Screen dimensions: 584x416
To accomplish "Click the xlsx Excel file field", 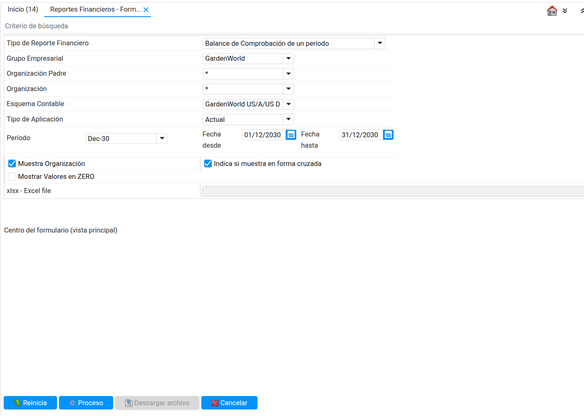I will [393, 191].
